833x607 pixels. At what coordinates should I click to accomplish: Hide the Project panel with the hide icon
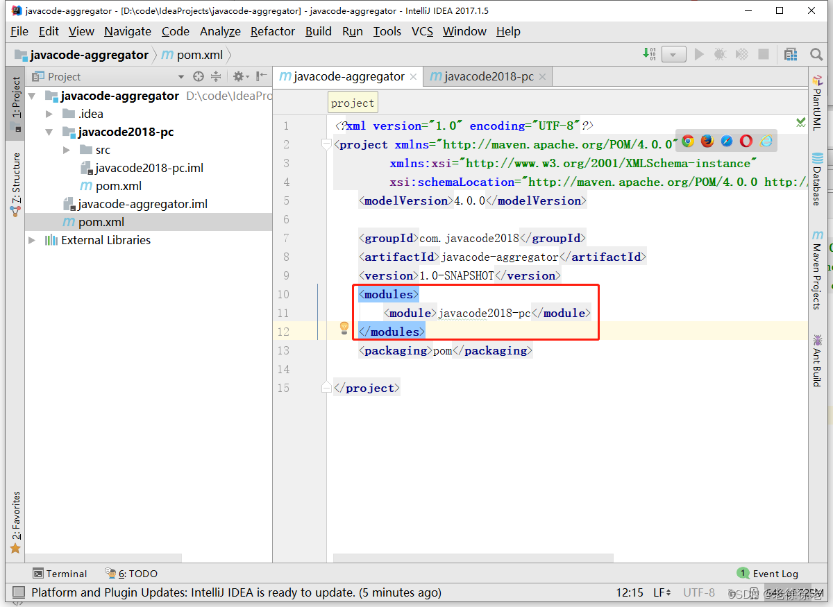click(x=261, y=76)
